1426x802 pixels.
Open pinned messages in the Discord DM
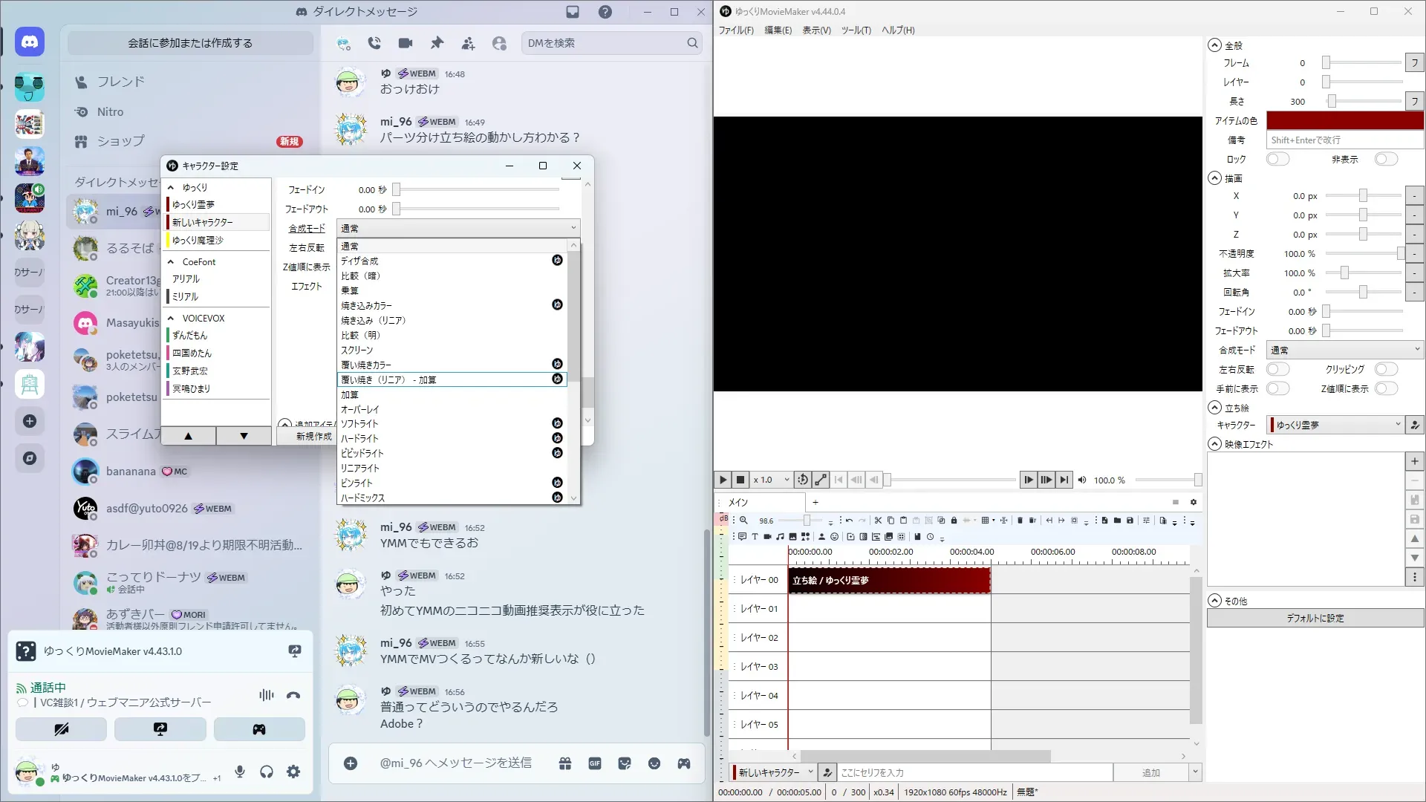pyautogui.click(x=437, y=43)
